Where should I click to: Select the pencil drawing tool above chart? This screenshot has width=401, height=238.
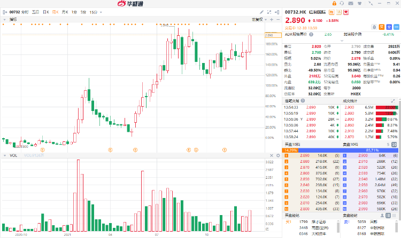click(261, 12)
